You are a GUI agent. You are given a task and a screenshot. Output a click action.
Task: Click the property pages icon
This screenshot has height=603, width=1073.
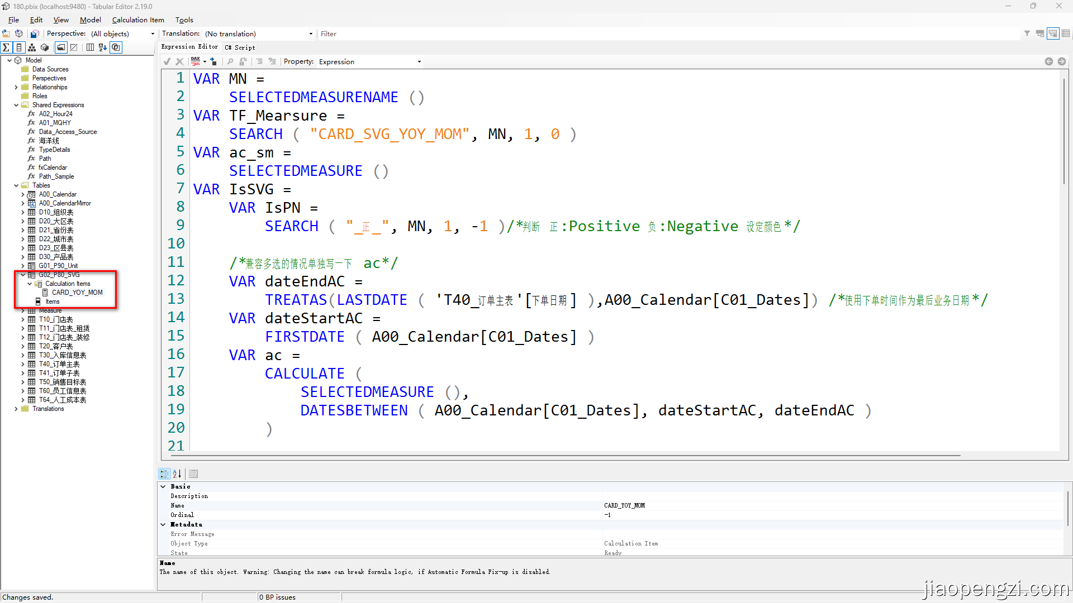click(193, 473)
